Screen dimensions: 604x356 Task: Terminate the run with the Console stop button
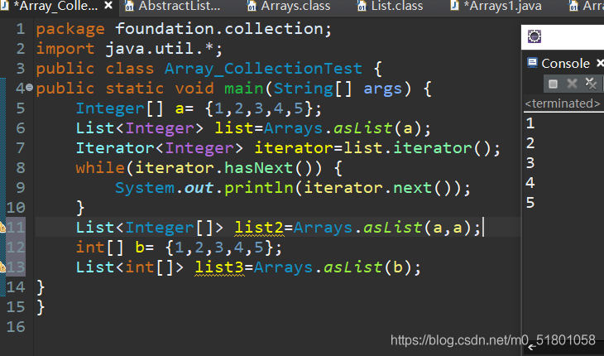pyautogui.click(x=553, y=84)
